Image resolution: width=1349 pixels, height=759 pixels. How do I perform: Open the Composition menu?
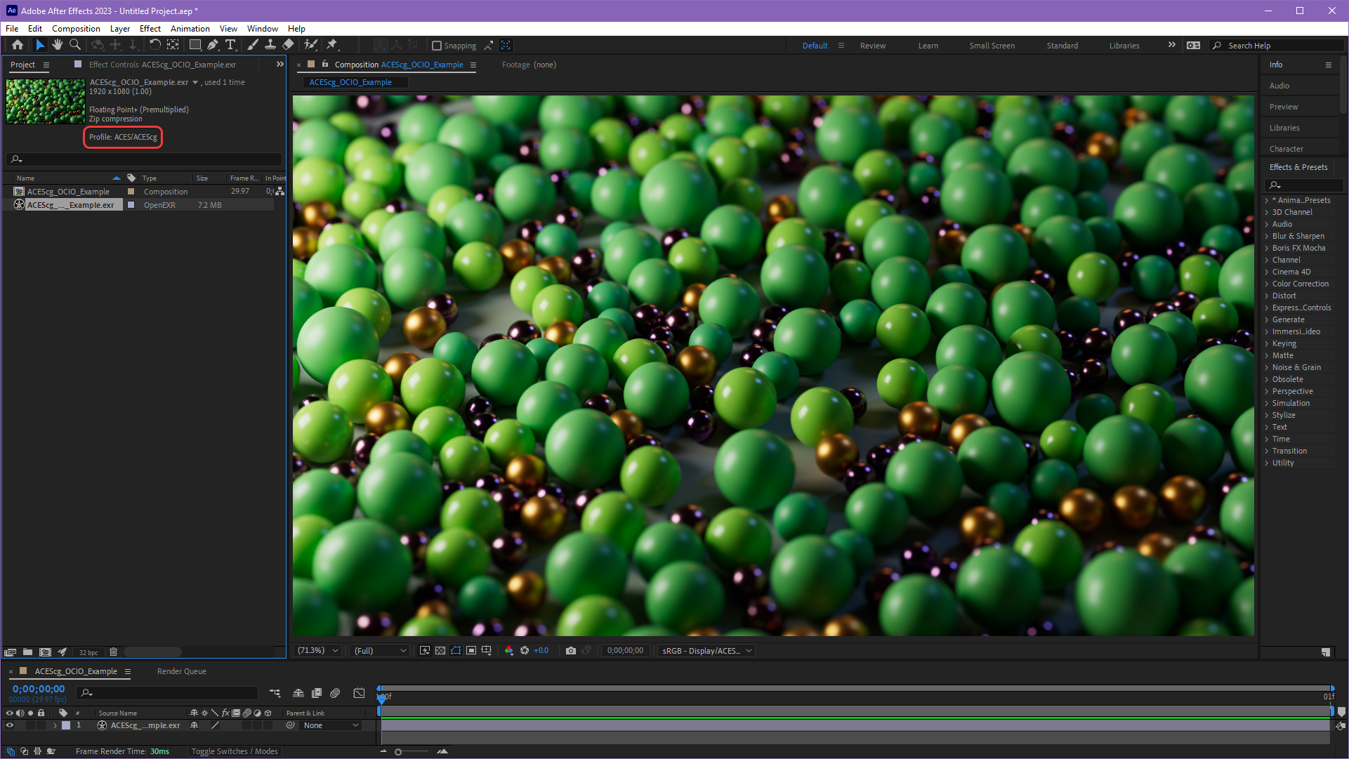coord(76,29)
